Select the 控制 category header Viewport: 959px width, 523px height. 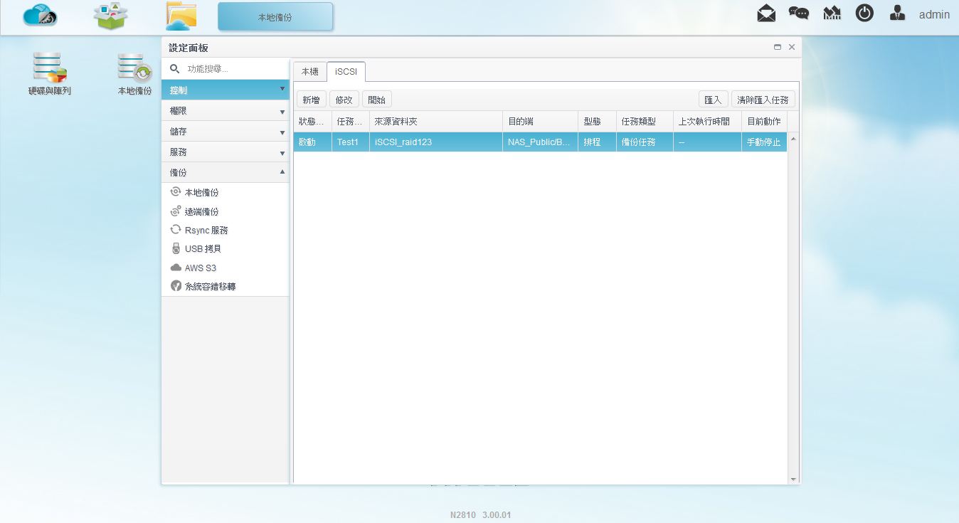point(225,90)
